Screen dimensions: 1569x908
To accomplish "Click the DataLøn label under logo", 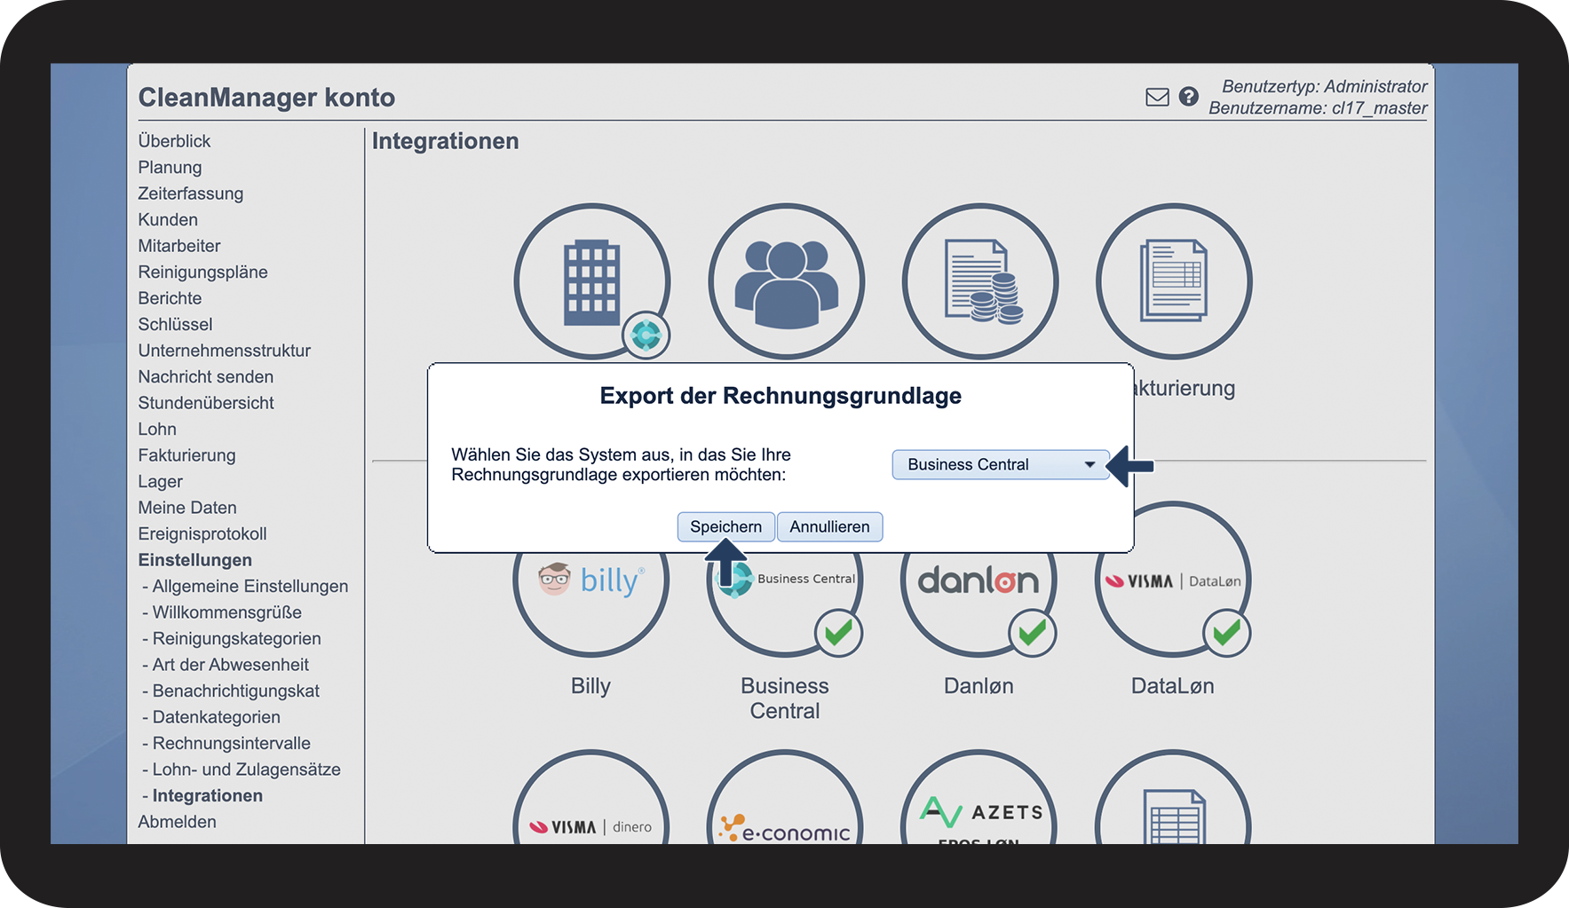I will (1172, 686).
